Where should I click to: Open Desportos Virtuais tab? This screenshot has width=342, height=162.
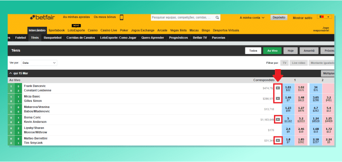(x=226, y=30)
